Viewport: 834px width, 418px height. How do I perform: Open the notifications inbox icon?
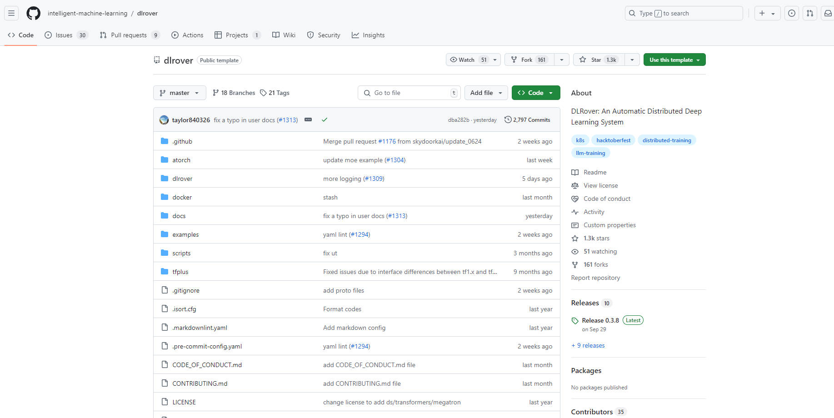click(x=828, y=13)
